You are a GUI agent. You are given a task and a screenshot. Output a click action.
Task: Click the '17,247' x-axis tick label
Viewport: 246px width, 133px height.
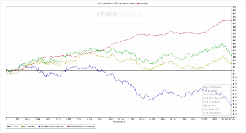point(183,119)
